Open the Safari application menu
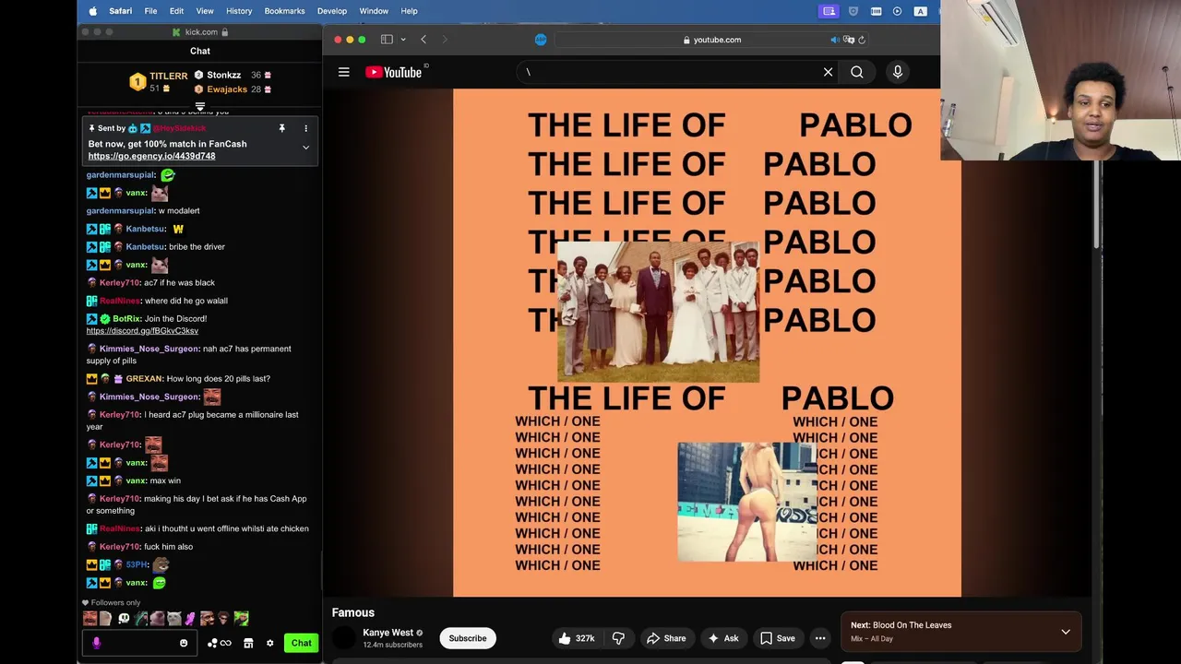The height and width of the screenshot is (664, 1181). (x=120, y=11)
